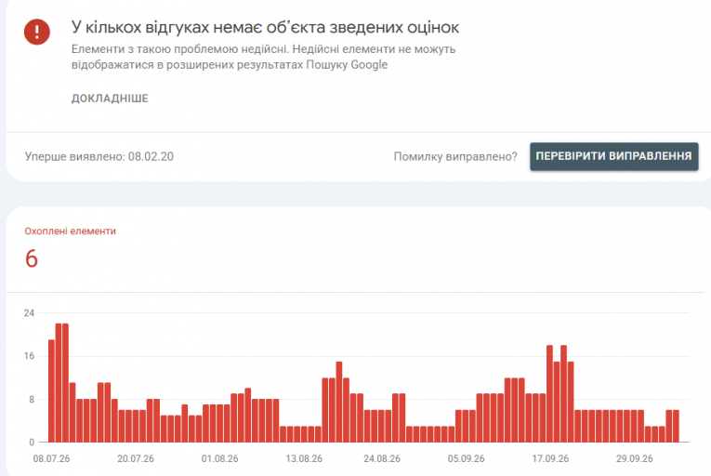
Task: Click the first chart bar above 08.07.26
Action: (x=51, y=390)
